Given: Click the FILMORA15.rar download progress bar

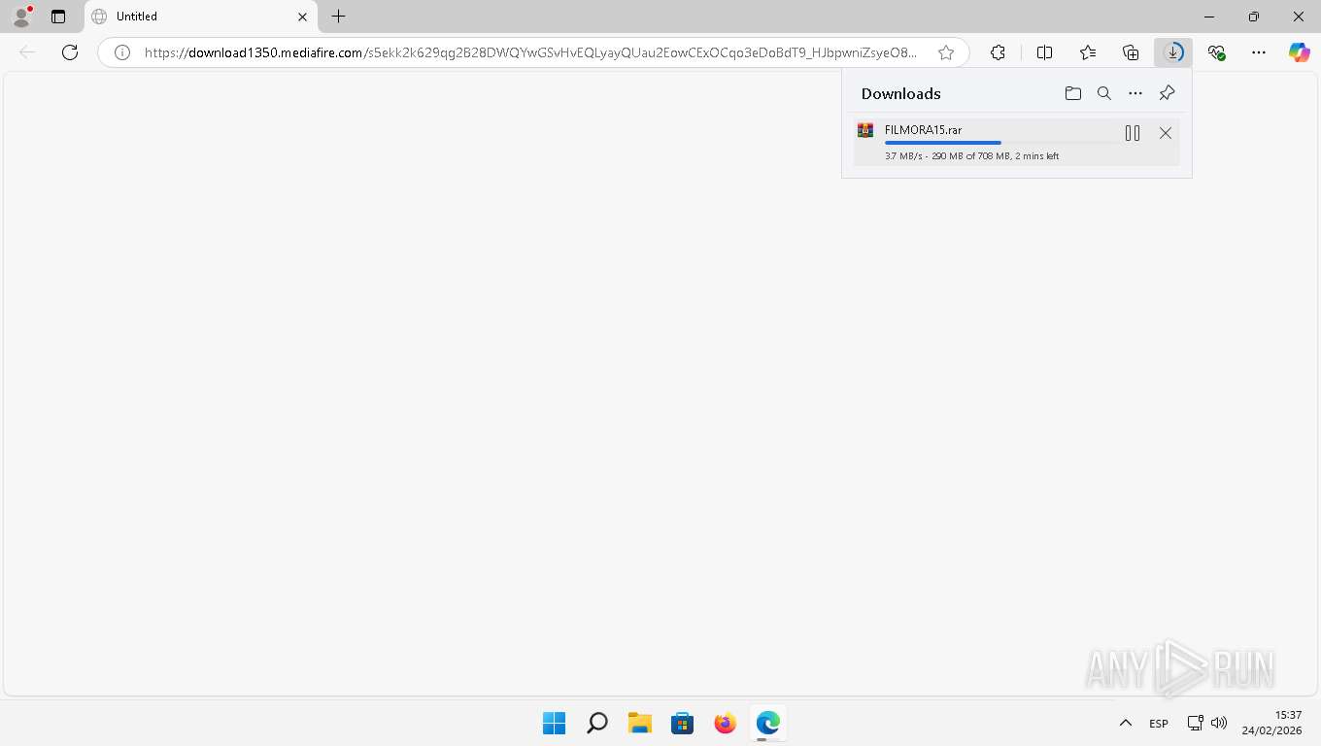Looking at the screenshot, I should 999,143.
